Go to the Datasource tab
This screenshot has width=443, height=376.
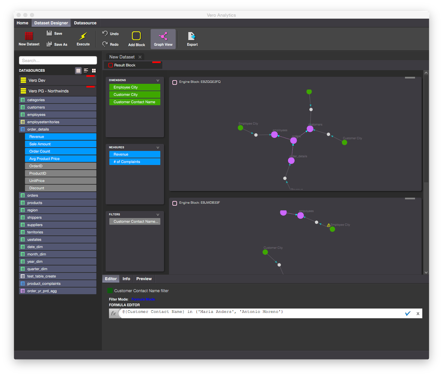pos(85,23)
